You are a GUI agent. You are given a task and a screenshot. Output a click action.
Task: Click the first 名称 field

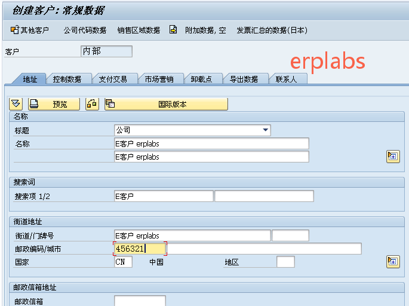(211, 143)
